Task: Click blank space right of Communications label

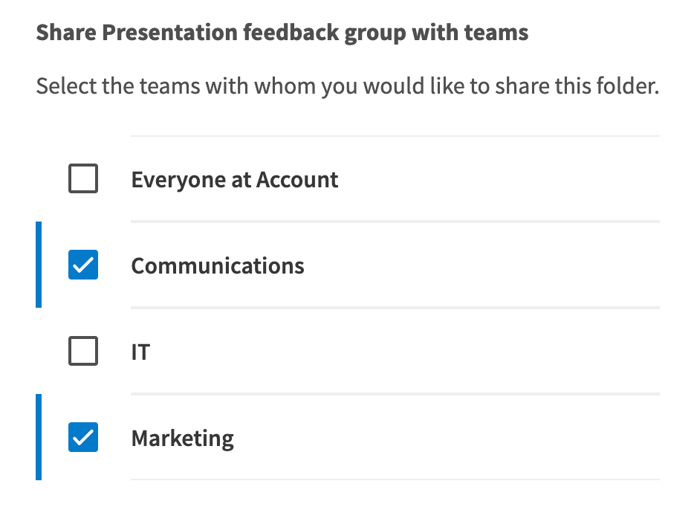Action: (x=483, y=266)
